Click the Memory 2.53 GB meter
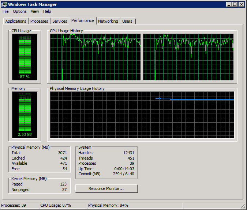 [25, 115]
